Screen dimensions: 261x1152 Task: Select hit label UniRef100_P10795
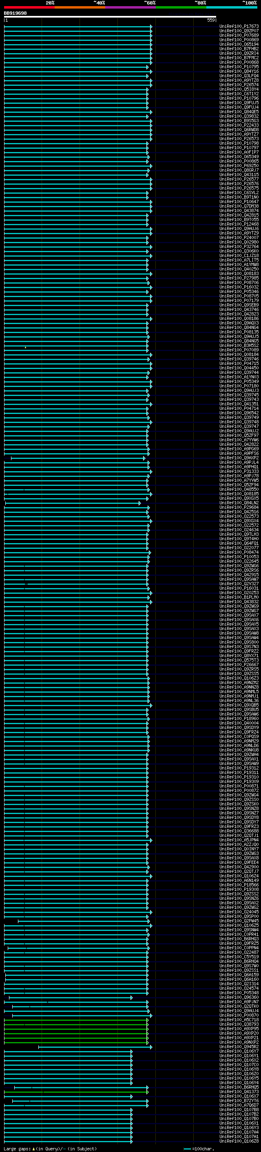click(239, 67)
